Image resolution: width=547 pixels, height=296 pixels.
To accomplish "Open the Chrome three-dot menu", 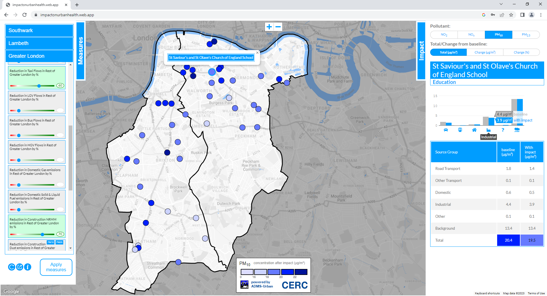I will point(541,15).
